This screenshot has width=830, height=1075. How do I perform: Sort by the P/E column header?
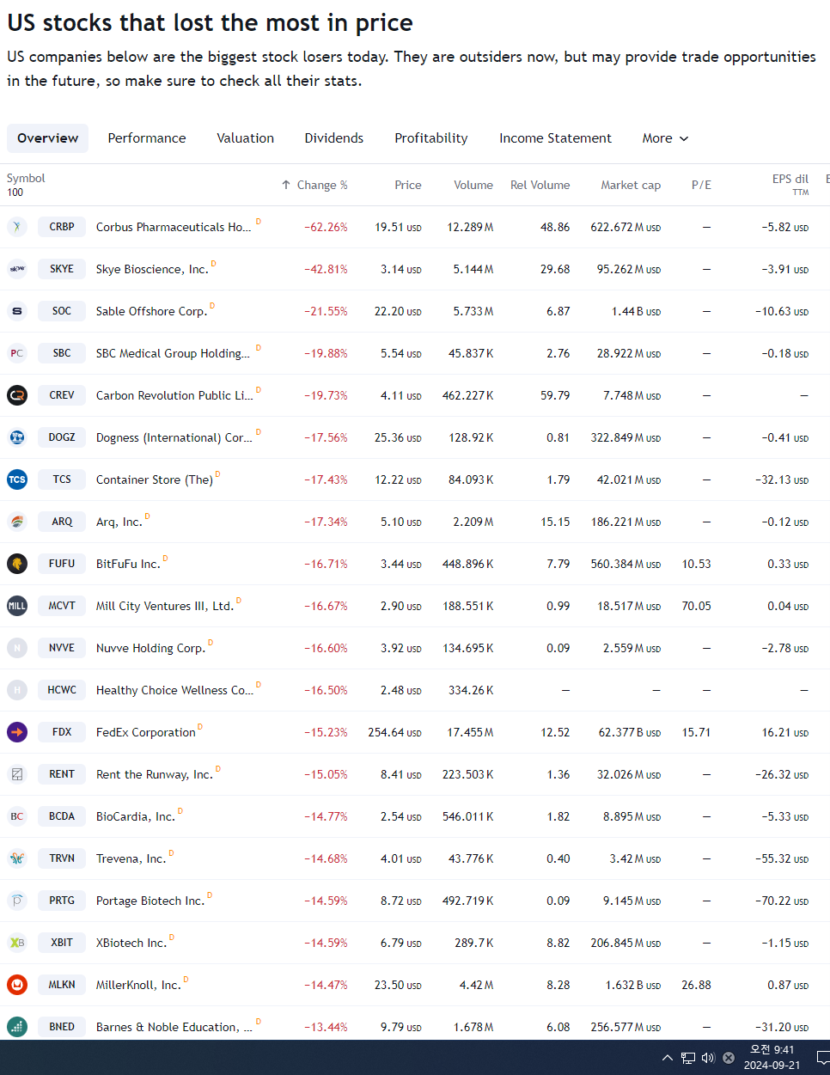(701, 185)
